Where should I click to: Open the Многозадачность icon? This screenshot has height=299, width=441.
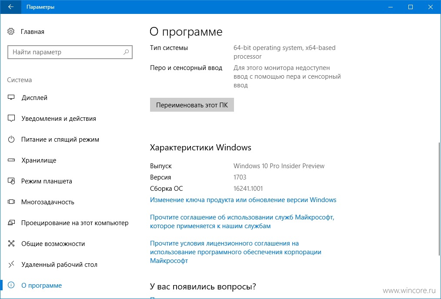coord(11,202)
